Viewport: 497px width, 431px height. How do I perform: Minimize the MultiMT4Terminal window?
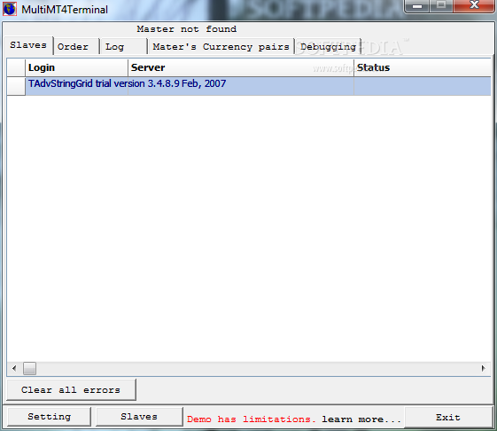417,6
